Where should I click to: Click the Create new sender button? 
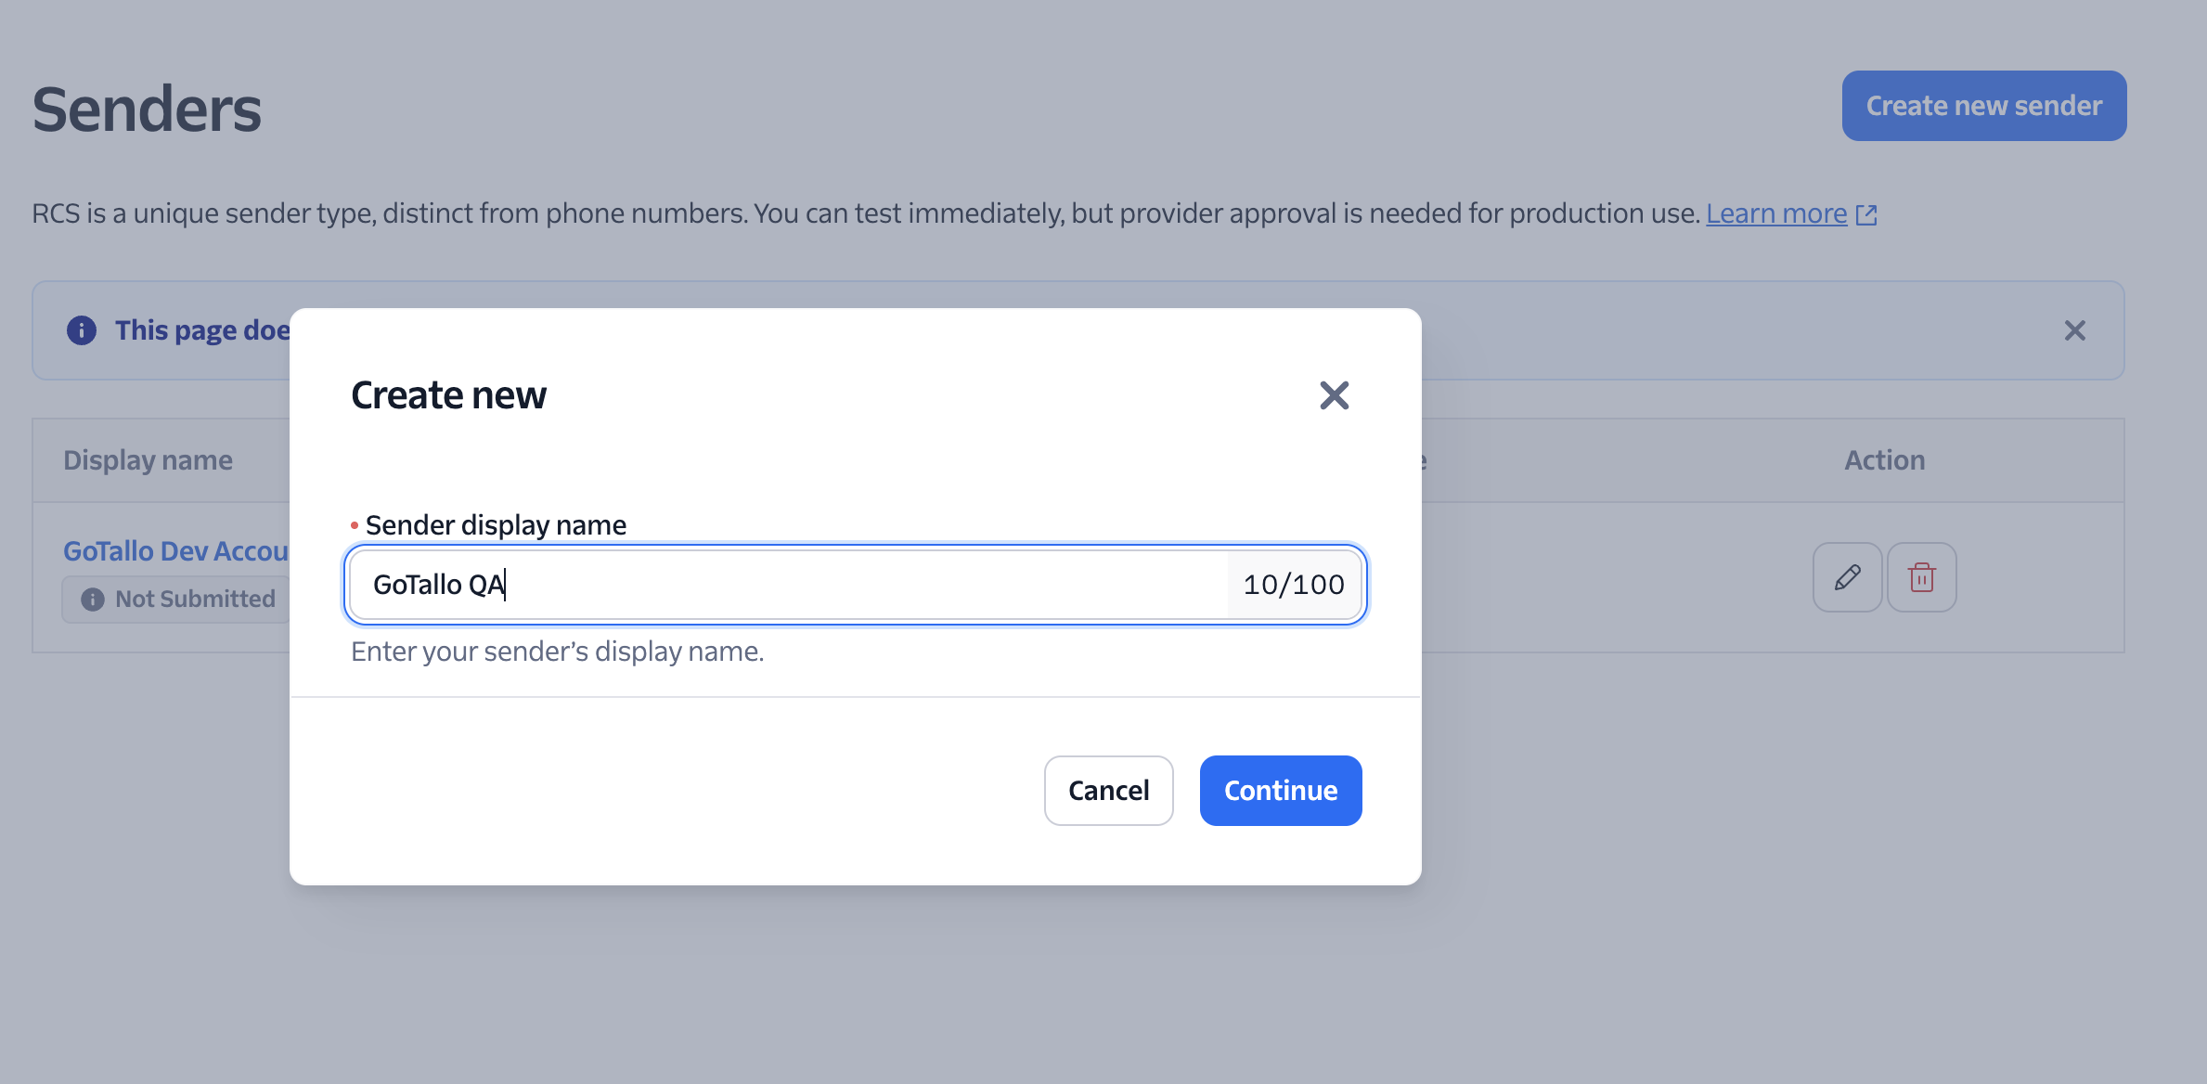[1983, 106]
